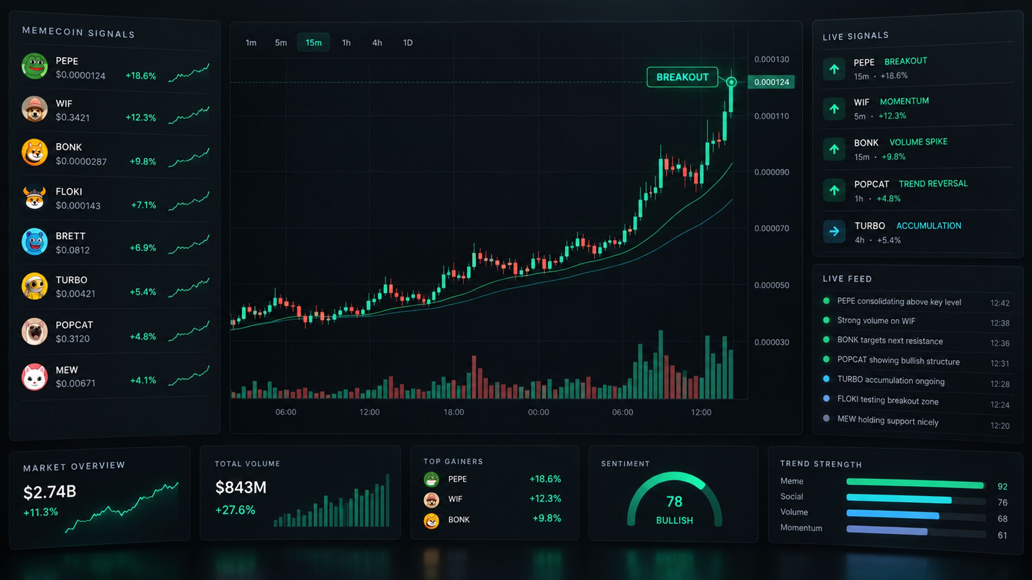Select the active 15m timeframe tab
Screen dimensions: 1032x580
(314, 43)
